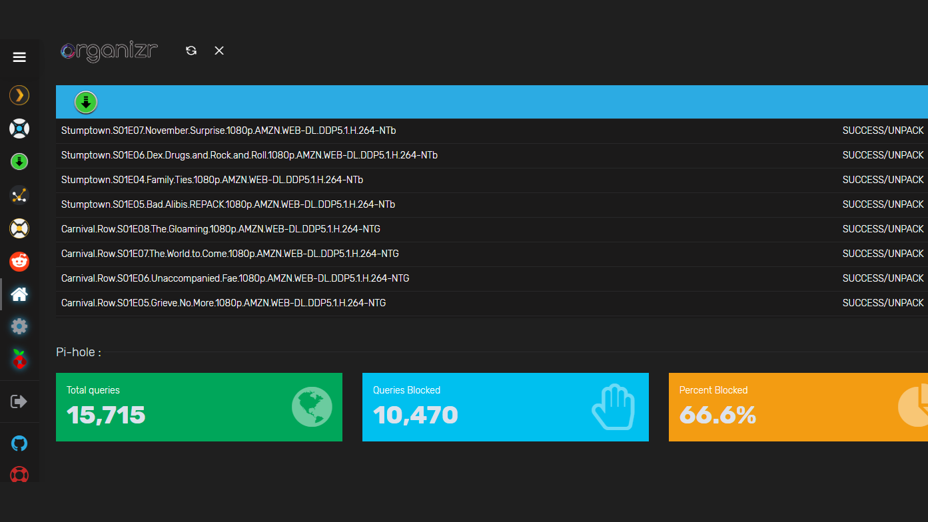Click SUCCESS/UNPACK status for Stumptown S01E04
Viewport: 928px width, 522px height.
[883, 180]
